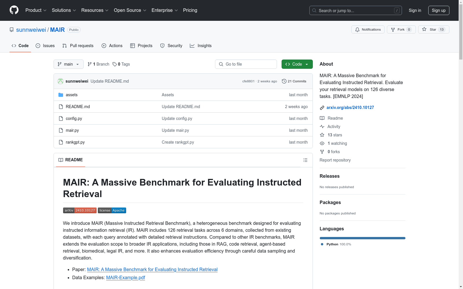This screenshot has height=289, width=463.
Task: Open the Product dropdown menu
Action: pos(36,10)
